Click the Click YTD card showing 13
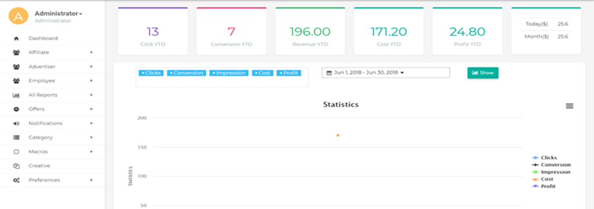 click(x=153, y=31)
